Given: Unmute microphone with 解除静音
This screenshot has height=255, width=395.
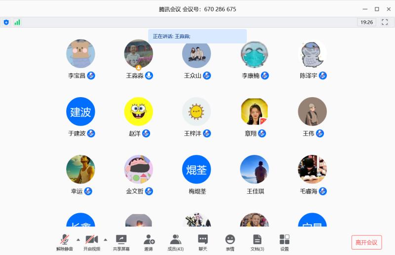Looking at the screenshot, I should pyautogui.click(x=65, y=242).
